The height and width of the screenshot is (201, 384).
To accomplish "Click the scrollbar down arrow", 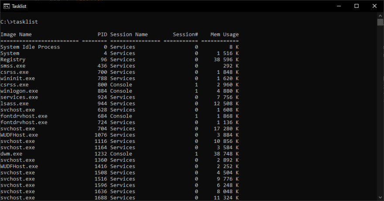I will coord(380,198).
